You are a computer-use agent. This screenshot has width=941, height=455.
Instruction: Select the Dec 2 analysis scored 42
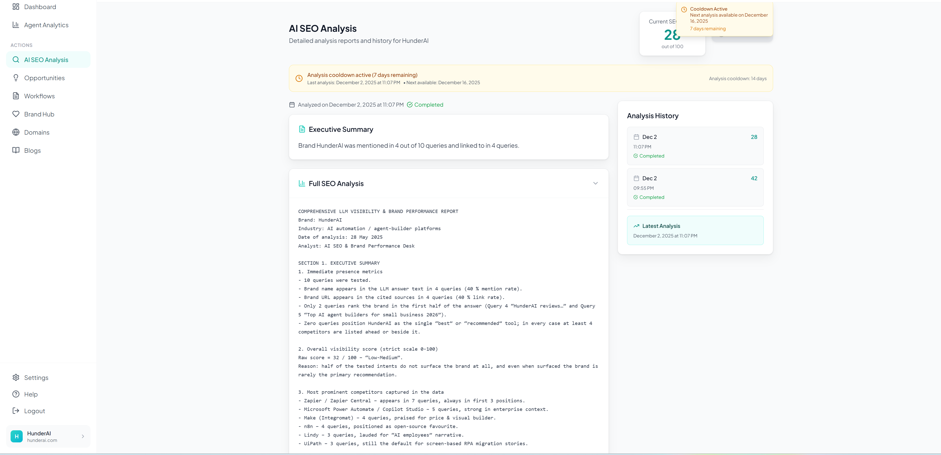pos(694,187)
